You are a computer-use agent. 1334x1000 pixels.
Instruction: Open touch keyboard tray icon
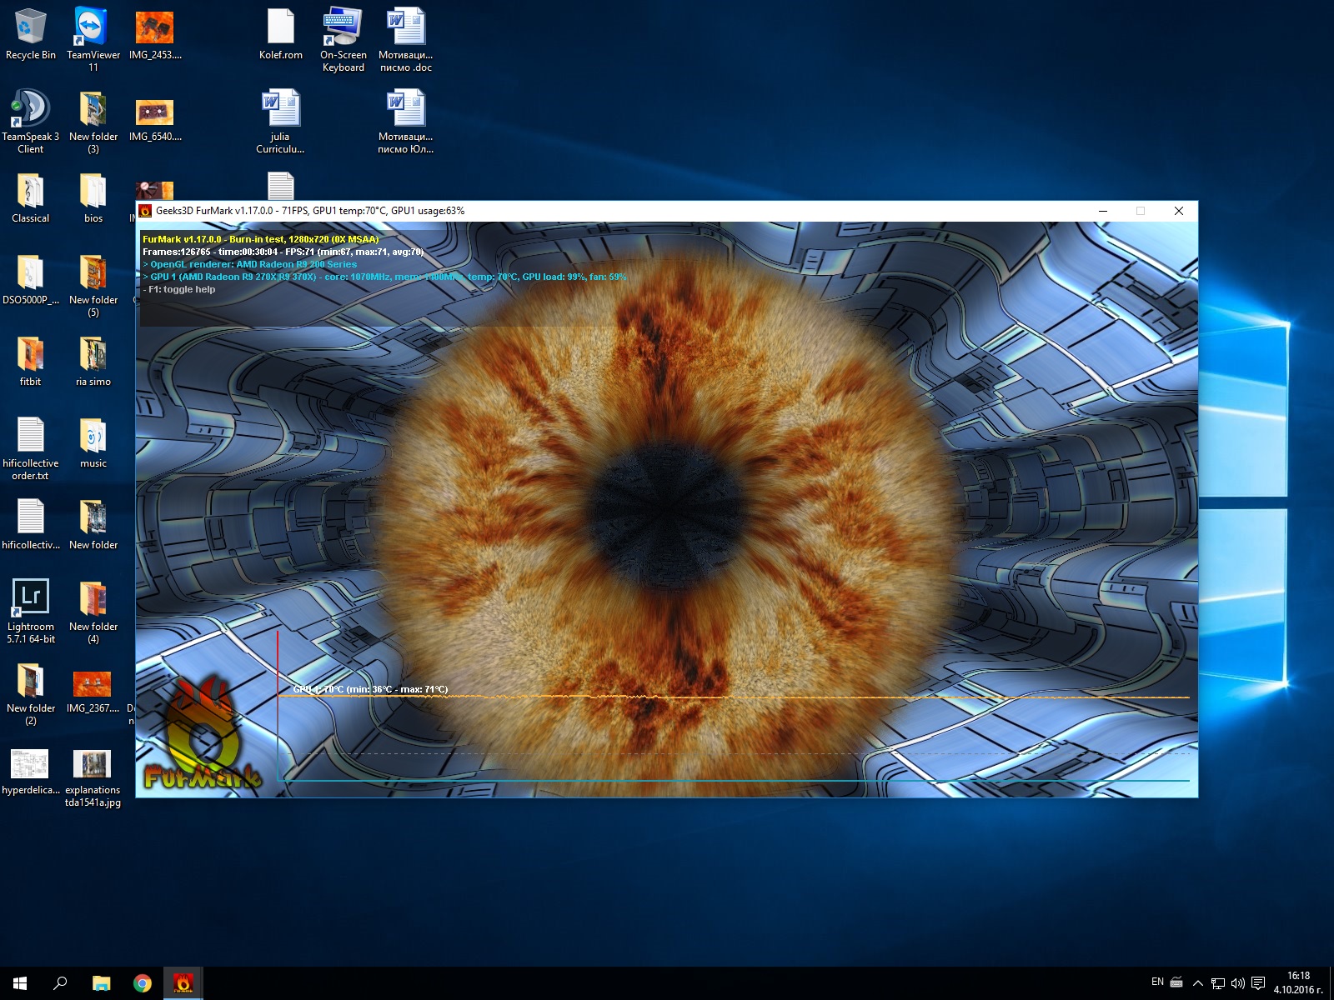[1176, 983]
